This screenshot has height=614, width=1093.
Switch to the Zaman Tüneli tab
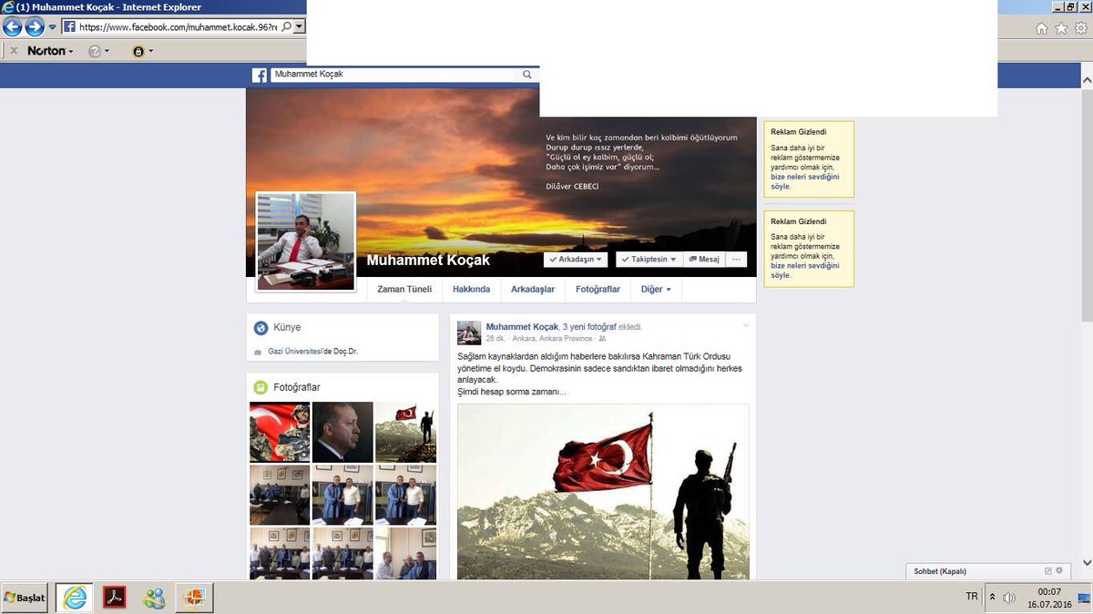click(404, 290)
